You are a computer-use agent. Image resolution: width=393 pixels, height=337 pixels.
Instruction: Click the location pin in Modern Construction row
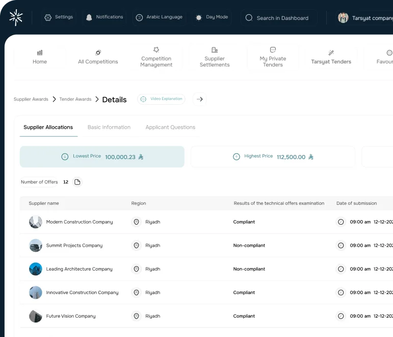[136, 222]
